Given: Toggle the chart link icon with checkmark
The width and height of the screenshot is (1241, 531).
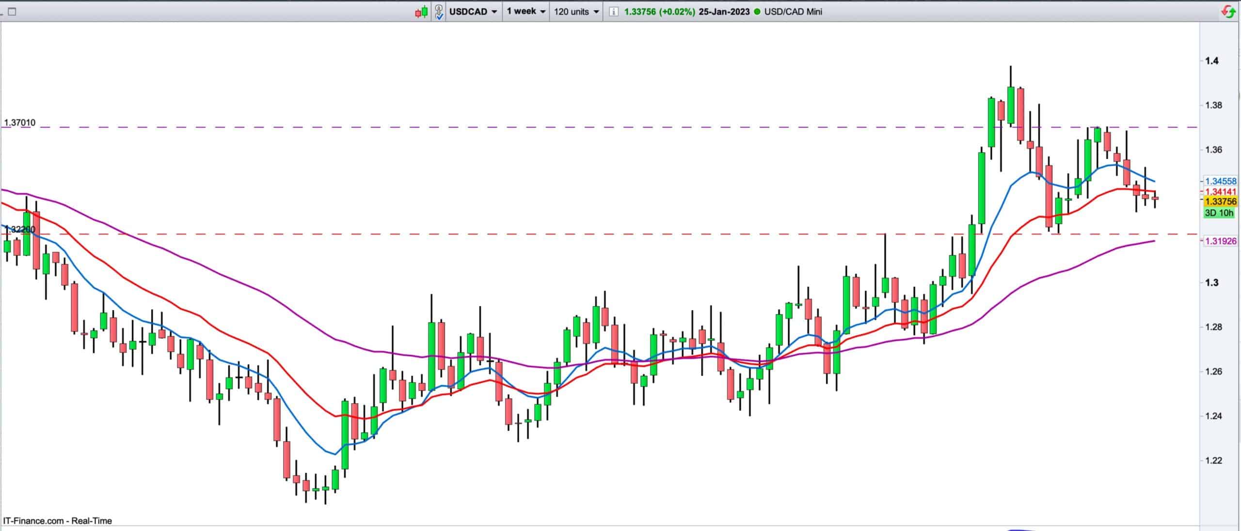Looking at the screenshot, I should click(439, 12).
